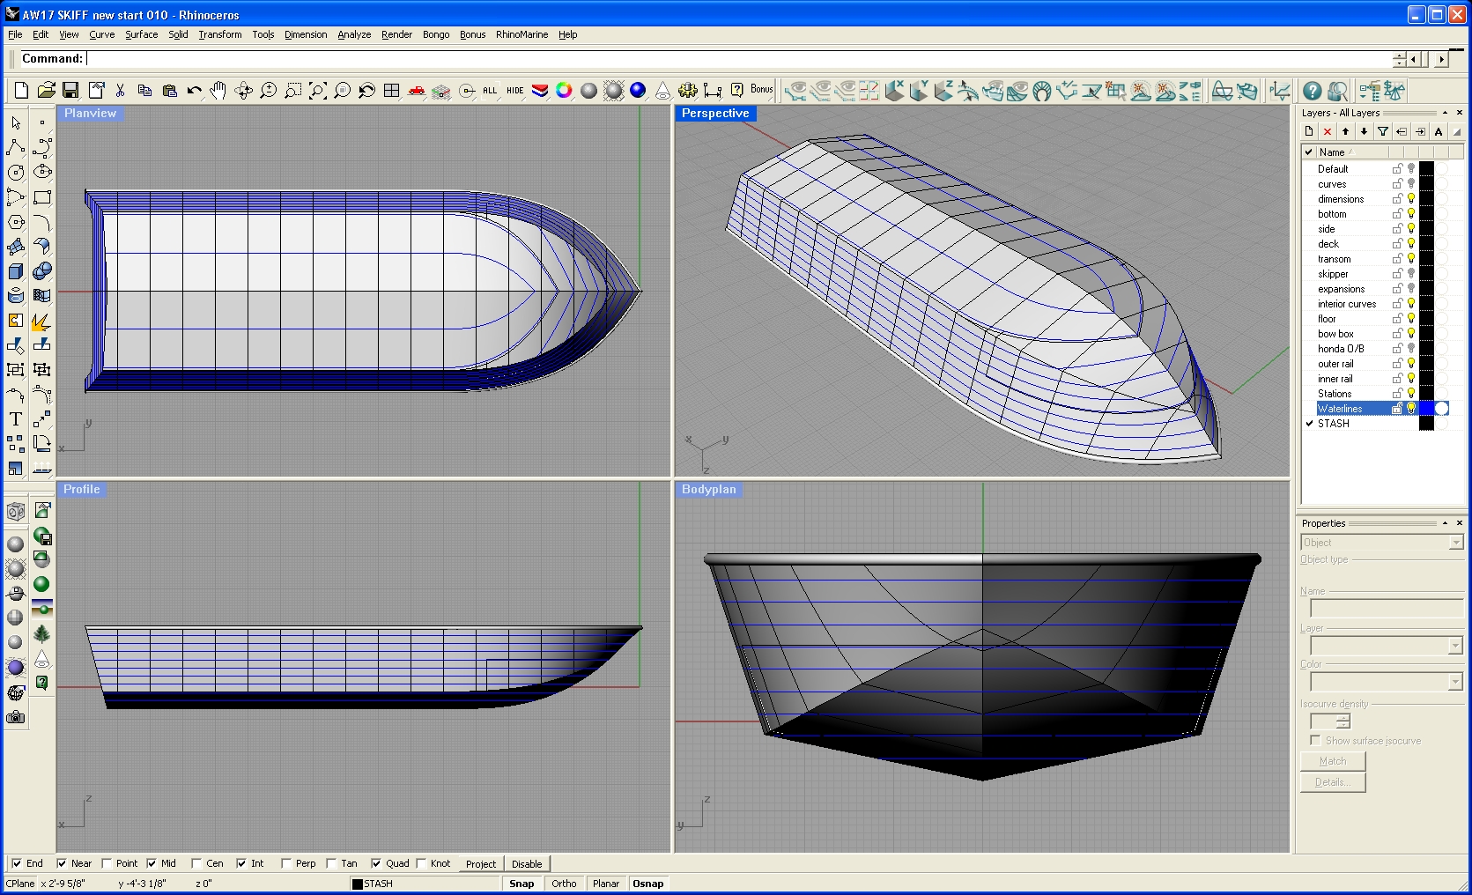Click the blue Help question mark icon
The width and height of the screenshot is (1472, 895).
pos(1312,91)
